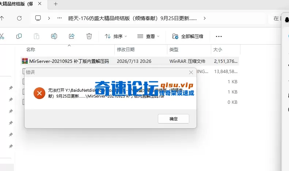Click 确定 button in the error dialog
Image resolution: width=289 pixels, height=171 pixels.
point(174,119)
